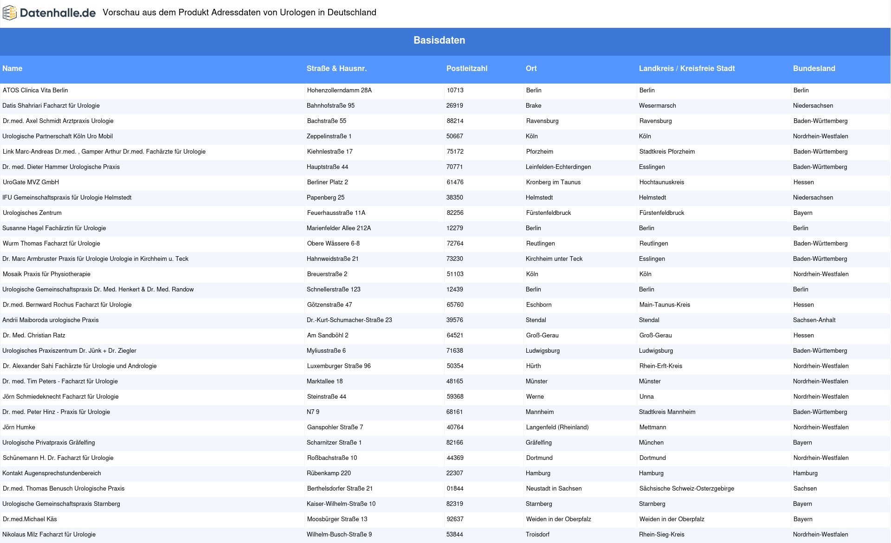Click Link Marc-Andreas Dr.med. name cell
Screen dimensions: 891x543
point(104,151)
